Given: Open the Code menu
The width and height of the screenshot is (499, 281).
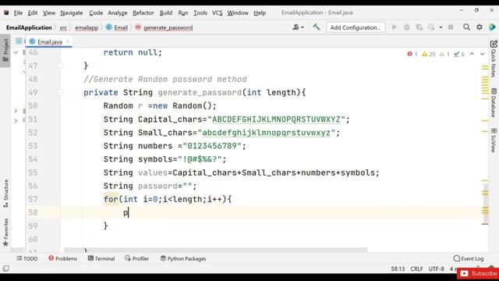Looking at the screenshot, I should point(96,12).
